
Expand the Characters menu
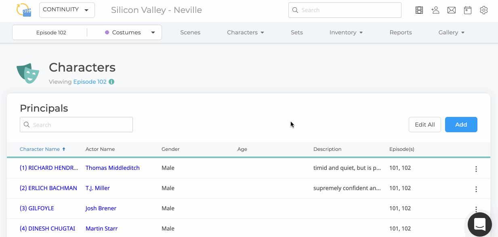coord(246,32)
